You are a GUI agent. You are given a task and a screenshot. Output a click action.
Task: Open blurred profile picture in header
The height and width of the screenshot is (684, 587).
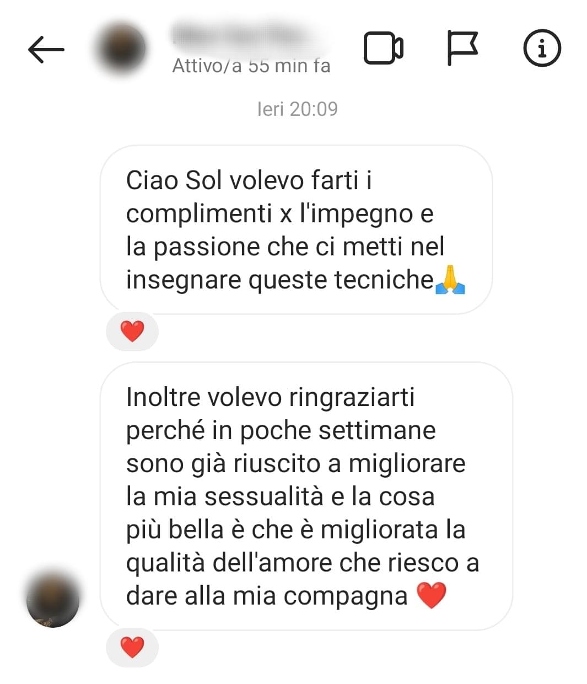pos(120,49)
